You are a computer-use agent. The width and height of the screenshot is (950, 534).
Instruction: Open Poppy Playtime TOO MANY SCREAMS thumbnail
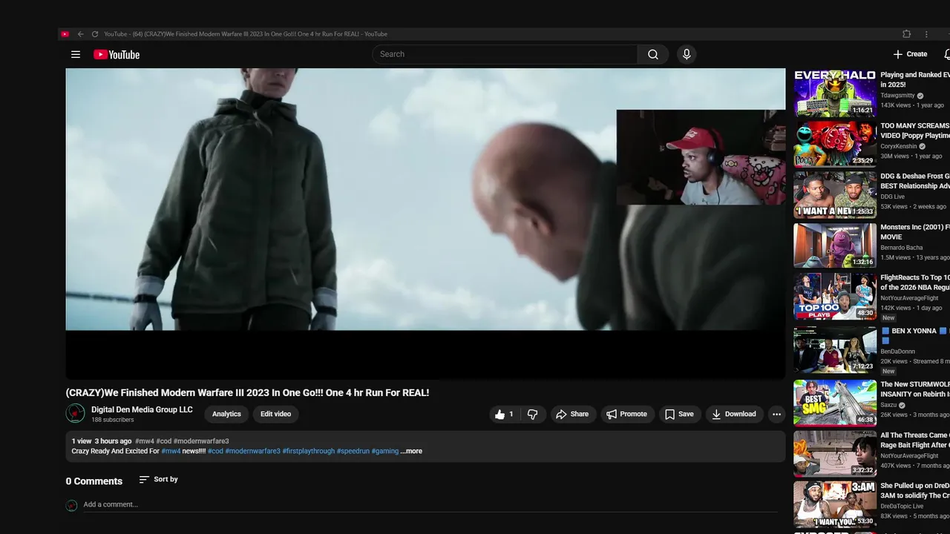click(x=835, y=144)
